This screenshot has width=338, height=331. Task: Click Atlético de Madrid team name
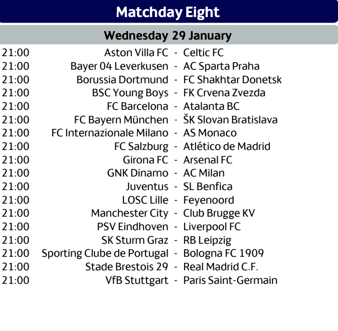(227, 146)
